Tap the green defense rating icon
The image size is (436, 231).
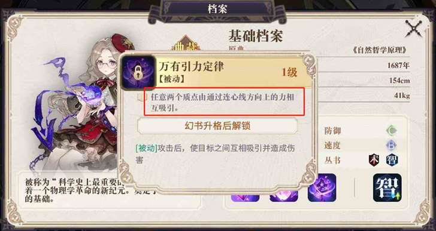coord(392,131)
